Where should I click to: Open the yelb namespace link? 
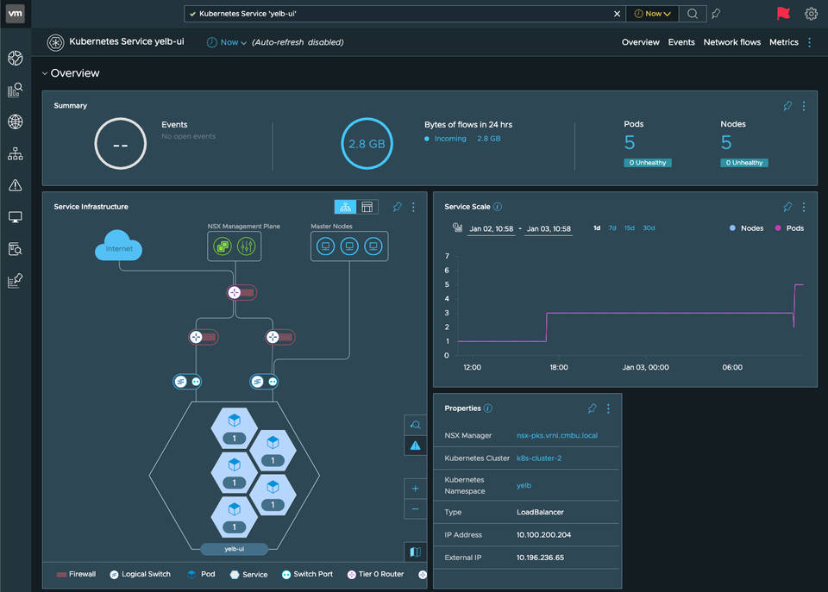click(x=524, y=486)
